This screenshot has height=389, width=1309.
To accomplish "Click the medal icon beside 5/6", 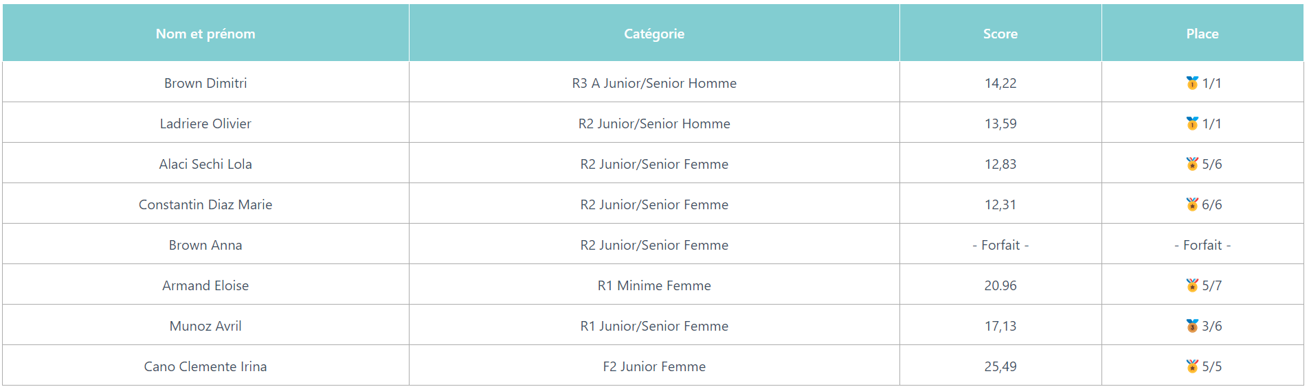I will (1192, 164).
